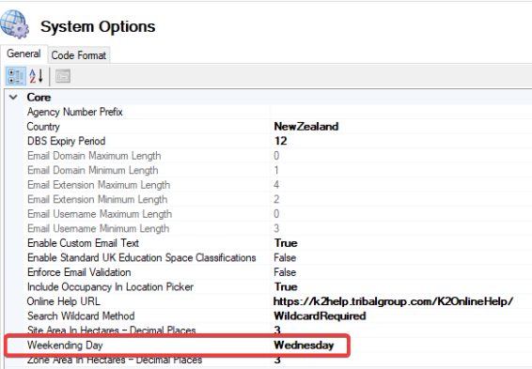532x369 pixels.
Task: Sort properties alphabetically with A-Z icon
Action: point(36,76)
